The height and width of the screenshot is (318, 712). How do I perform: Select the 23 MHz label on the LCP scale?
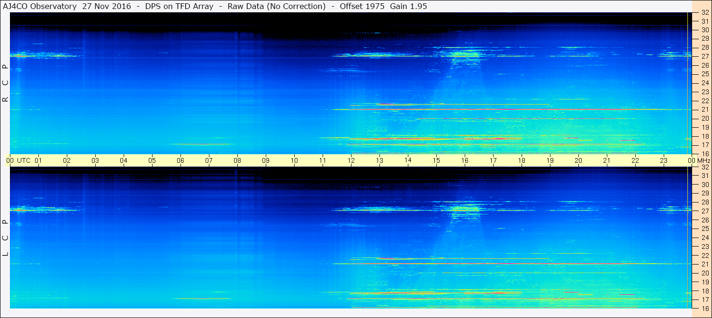[705, 247]
